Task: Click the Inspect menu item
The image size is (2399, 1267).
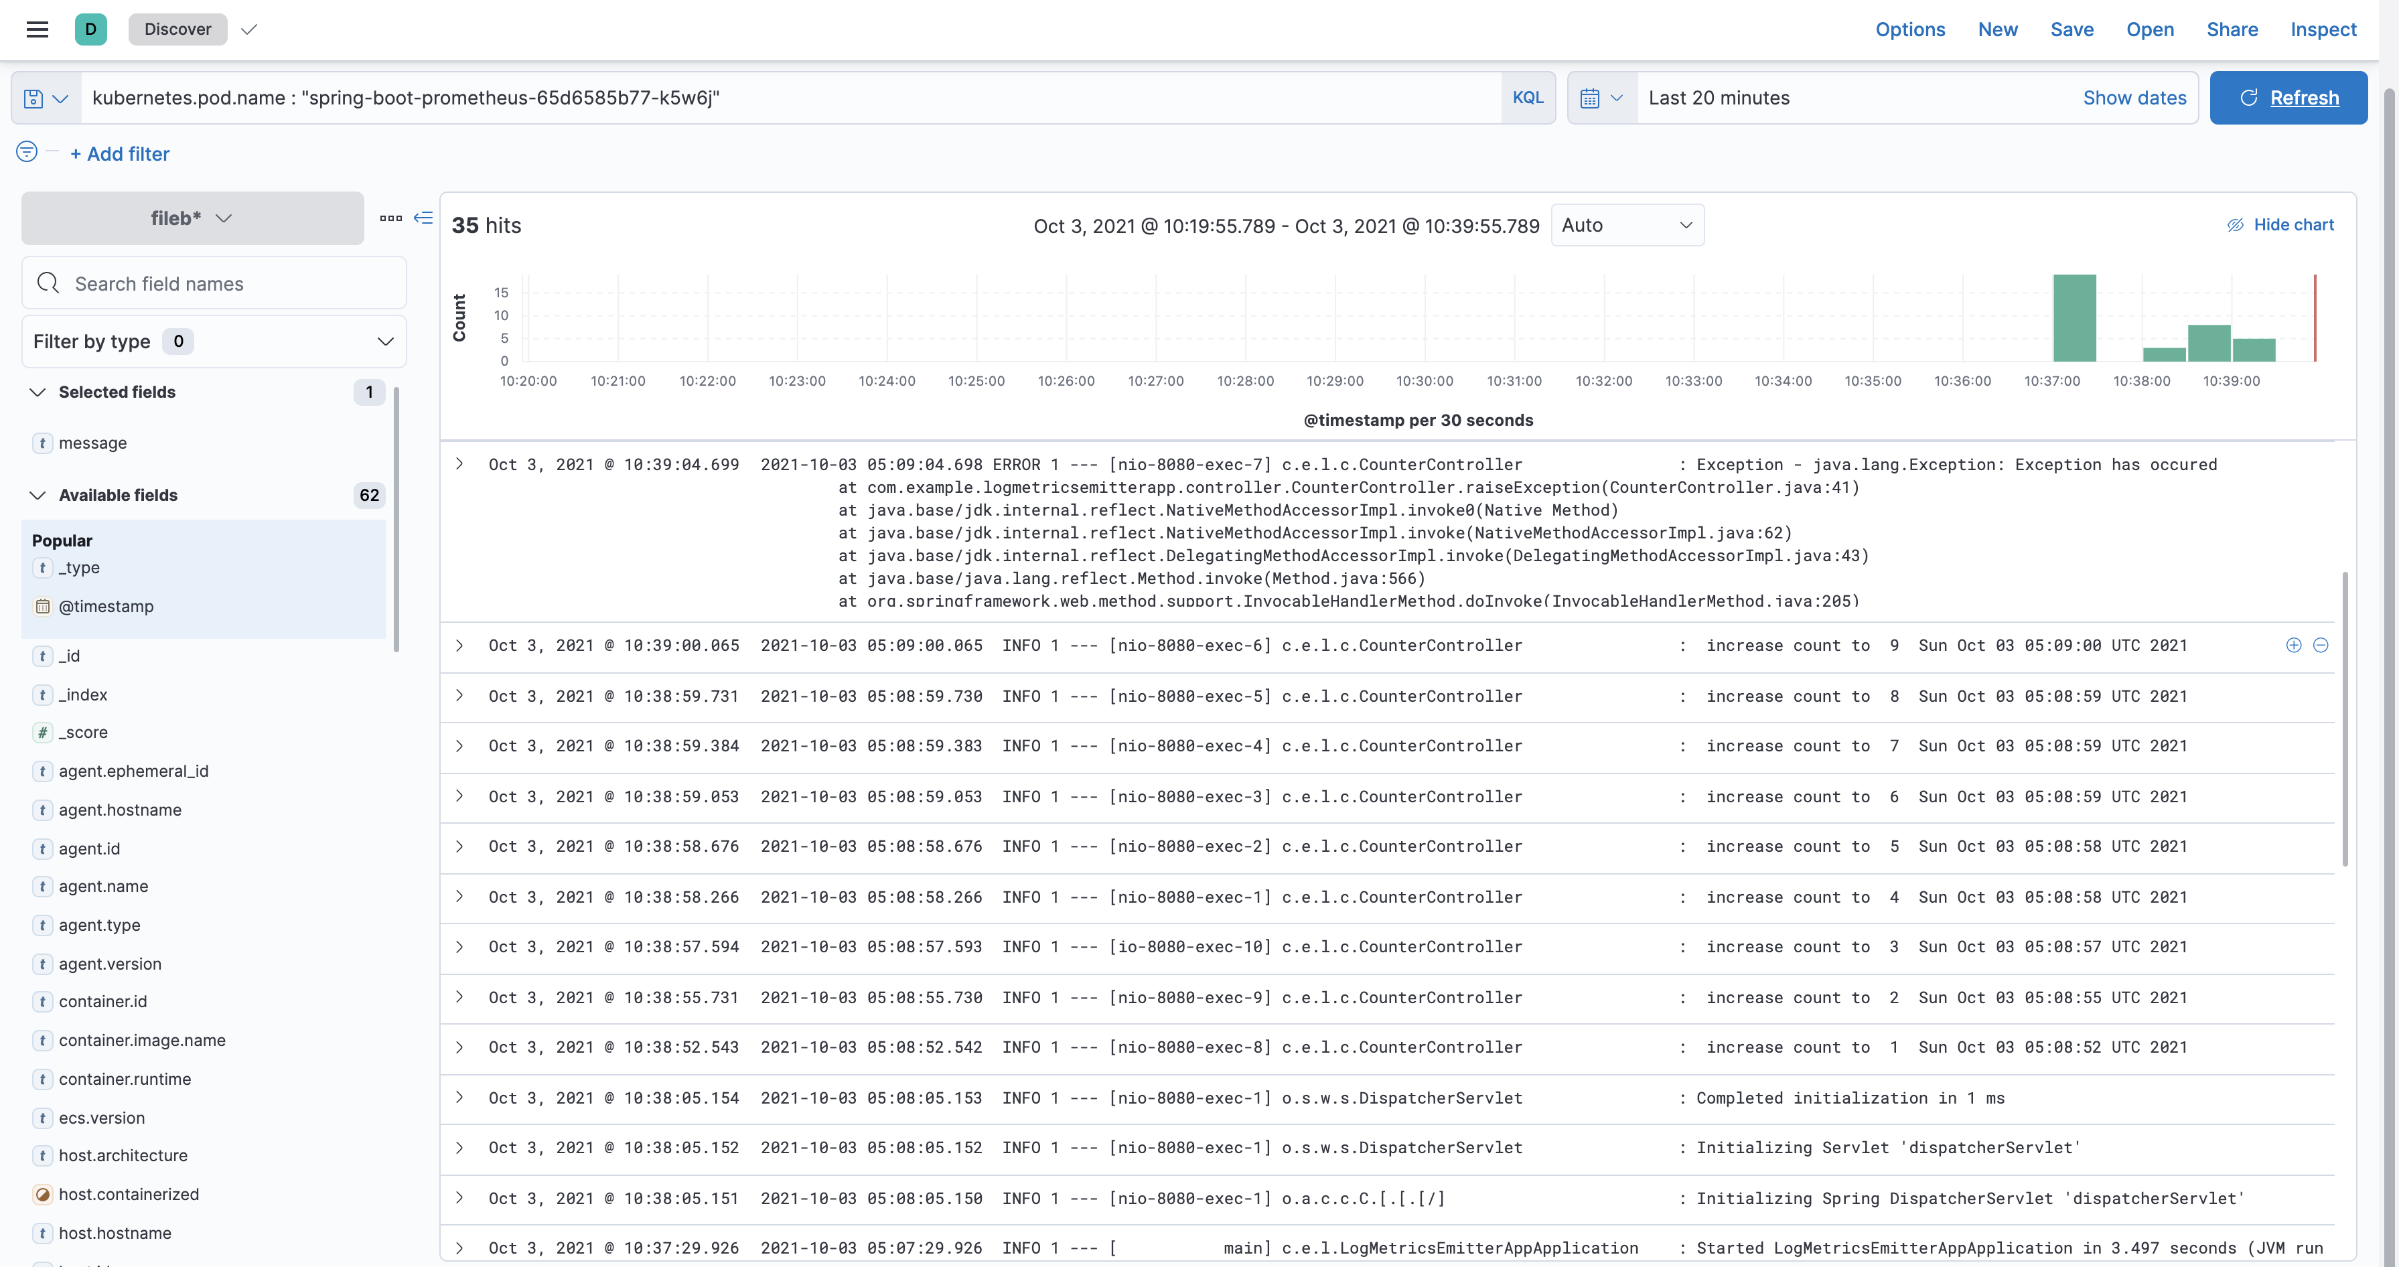Action: 2323,29
